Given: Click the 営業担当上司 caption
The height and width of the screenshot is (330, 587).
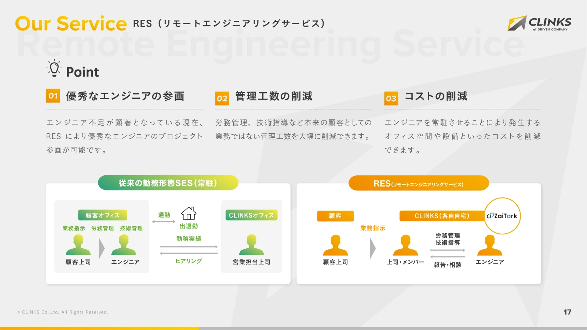Looking at the screenshot, I should (251, 262).
